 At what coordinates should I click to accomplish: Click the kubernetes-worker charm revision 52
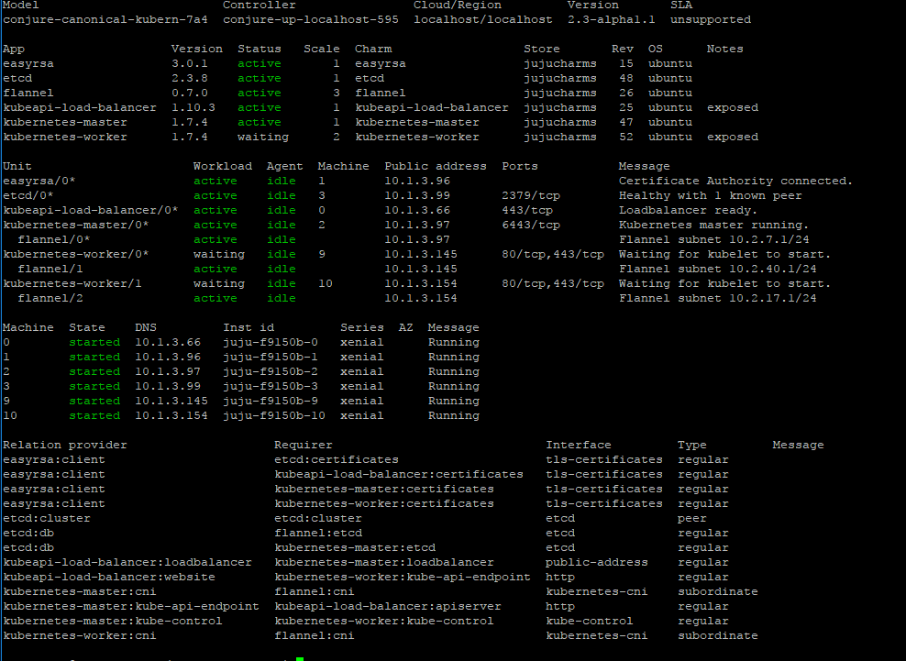(626, 137)
